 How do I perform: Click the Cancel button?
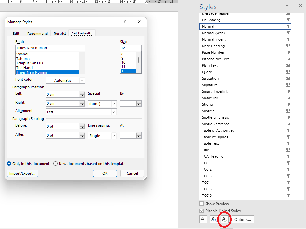click(132, 173)
